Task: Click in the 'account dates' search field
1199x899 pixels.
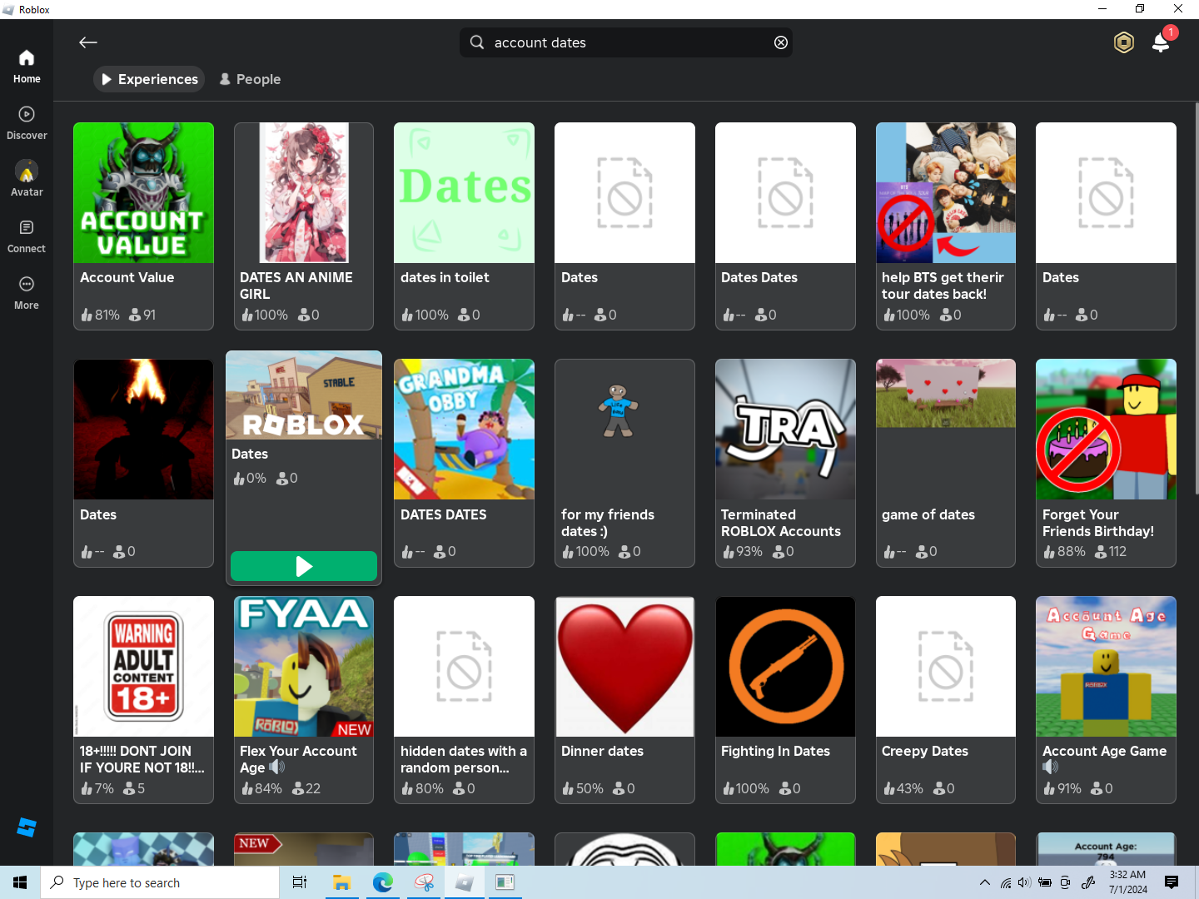Action: [626, 42]
